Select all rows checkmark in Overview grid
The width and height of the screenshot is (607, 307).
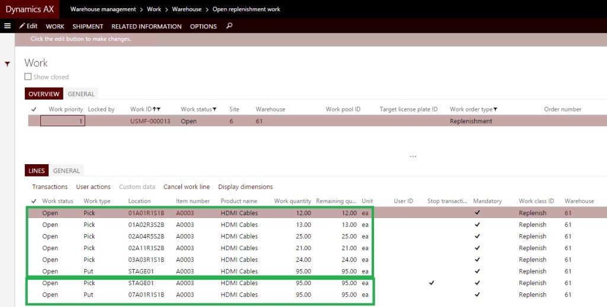pos(34,110)
